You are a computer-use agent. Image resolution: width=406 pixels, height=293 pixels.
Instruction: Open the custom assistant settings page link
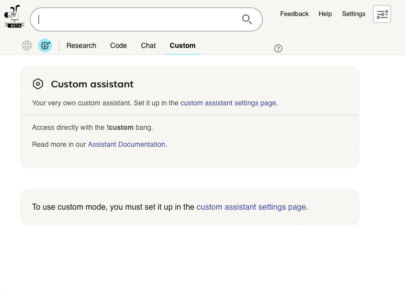click(228, 103)
